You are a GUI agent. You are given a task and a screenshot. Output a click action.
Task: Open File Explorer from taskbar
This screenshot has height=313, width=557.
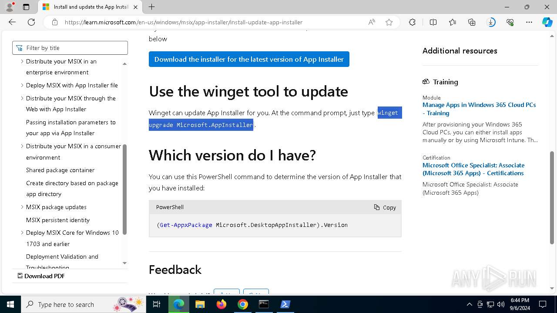200,304
